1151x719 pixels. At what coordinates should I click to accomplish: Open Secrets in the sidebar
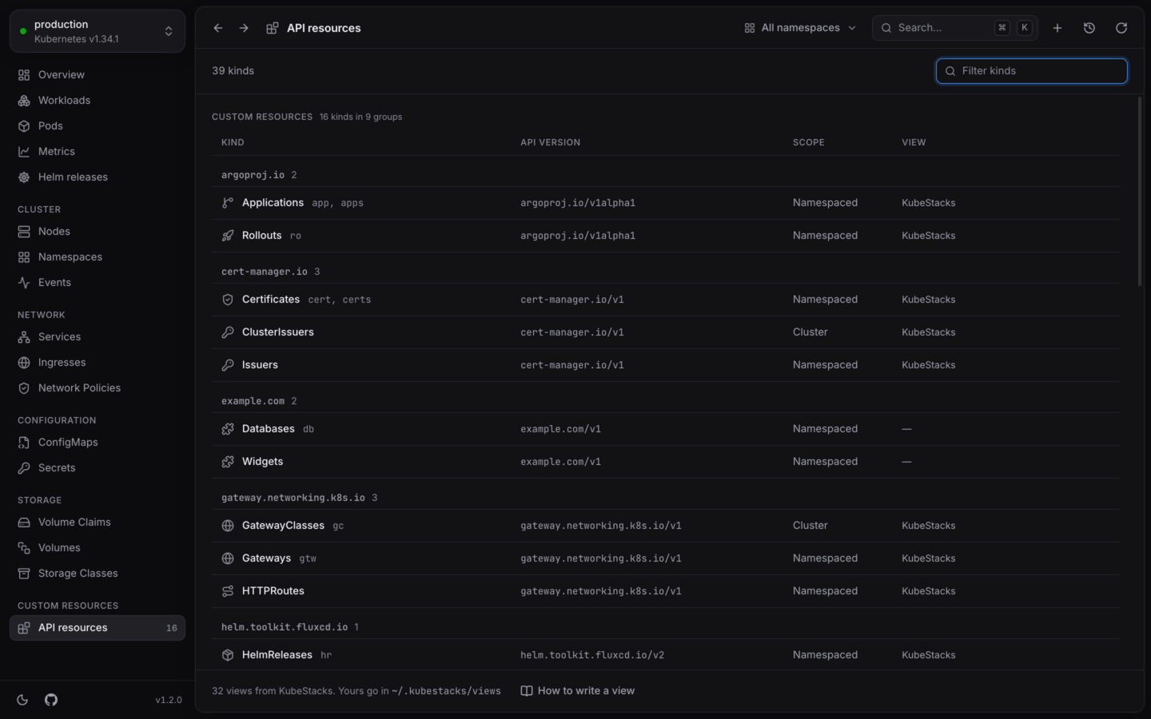[98, 468]
